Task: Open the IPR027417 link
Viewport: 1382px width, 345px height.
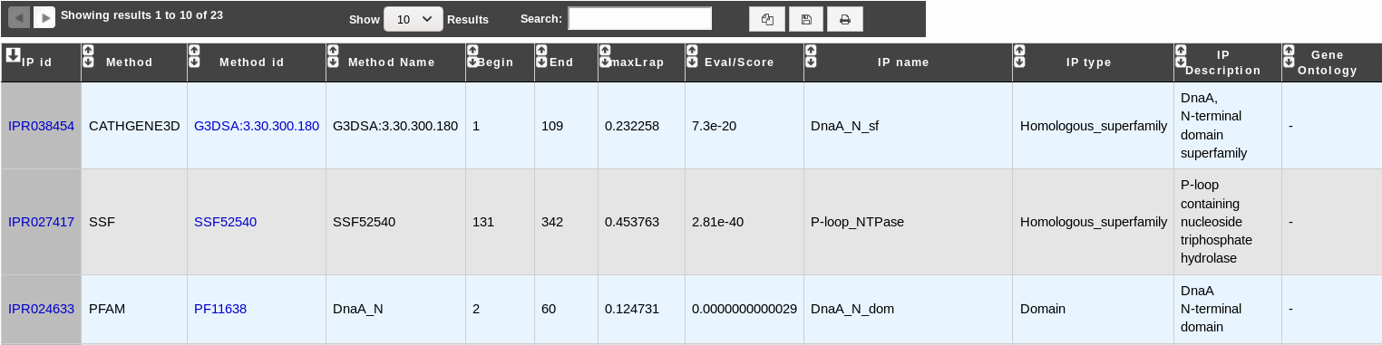Action: [41, 222]
